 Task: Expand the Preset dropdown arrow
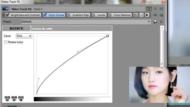149,22
